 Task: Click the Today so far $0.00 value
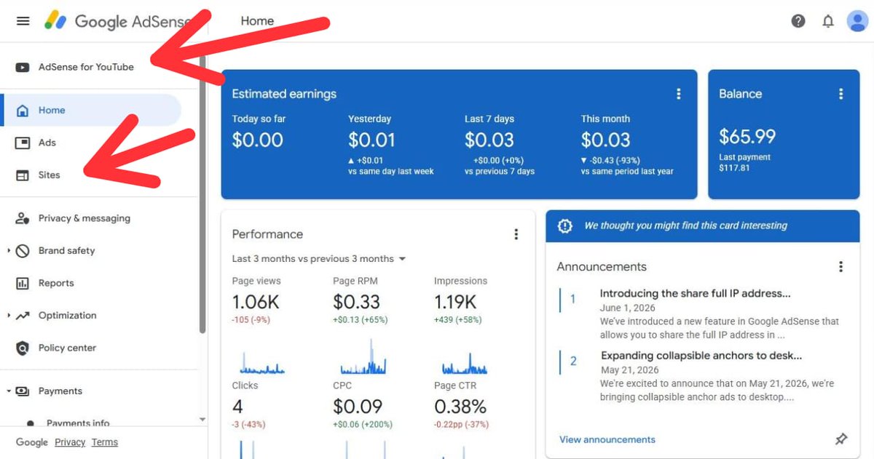point(257,140)
